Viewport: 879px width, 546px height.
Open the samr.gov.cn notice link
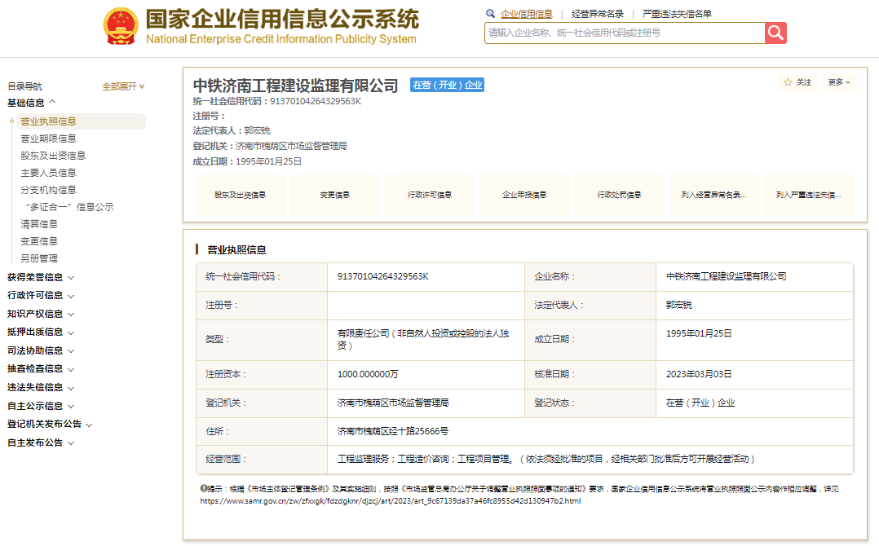[x=391, y=500]
